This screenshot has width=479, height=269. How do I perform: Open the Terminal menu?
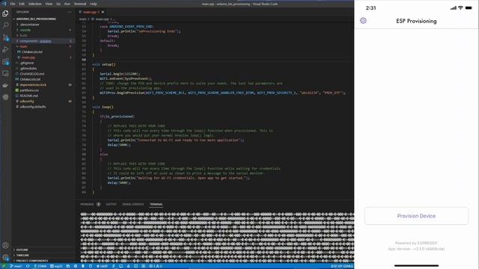80,4
